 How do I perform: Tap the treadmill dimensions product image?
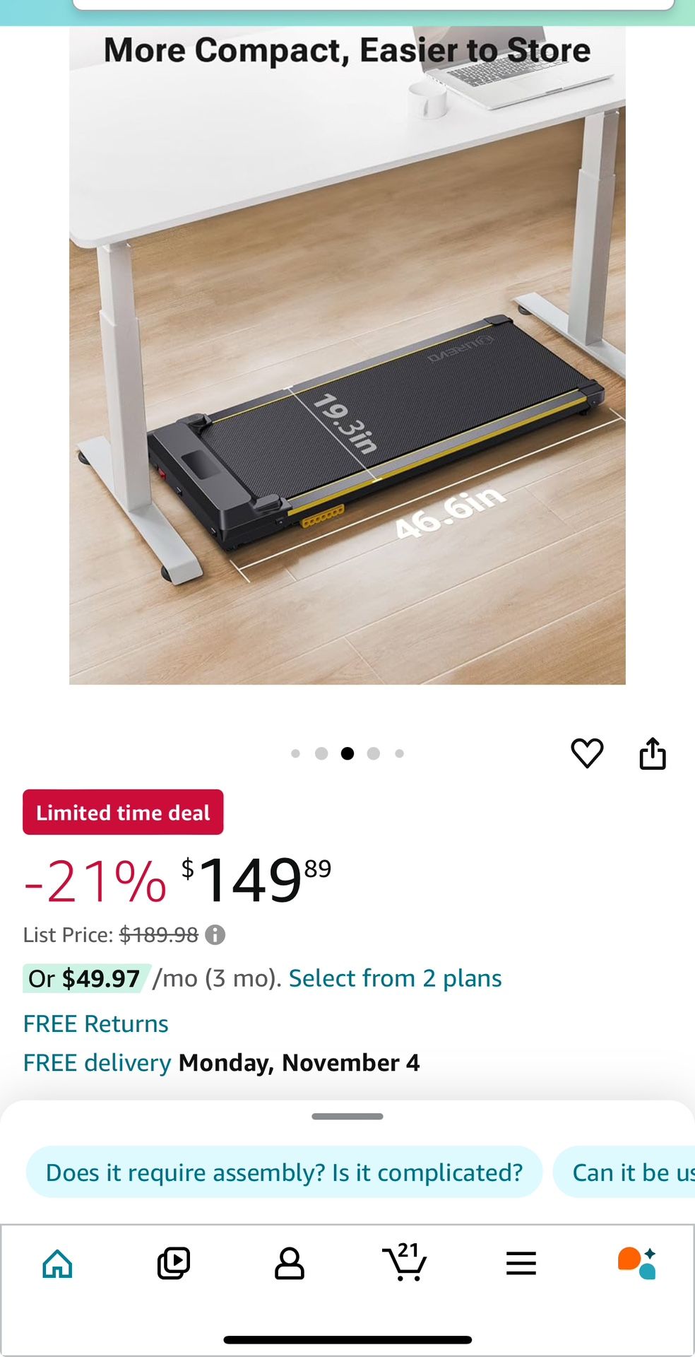coord(347,356)
